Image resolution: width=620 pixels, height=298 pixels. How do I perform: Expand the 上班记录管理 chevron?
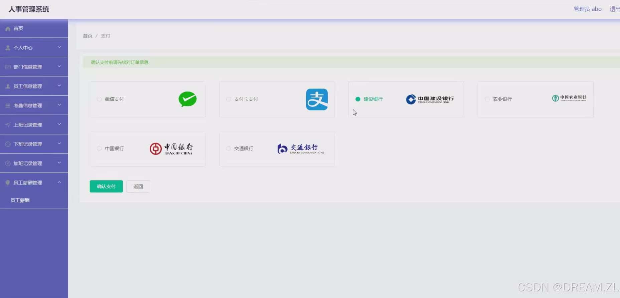pos(59,124)
